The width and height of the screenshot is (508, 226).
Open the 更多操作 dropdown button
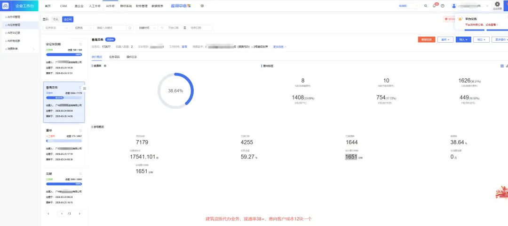pyautogui.click(x=500, y=39)
